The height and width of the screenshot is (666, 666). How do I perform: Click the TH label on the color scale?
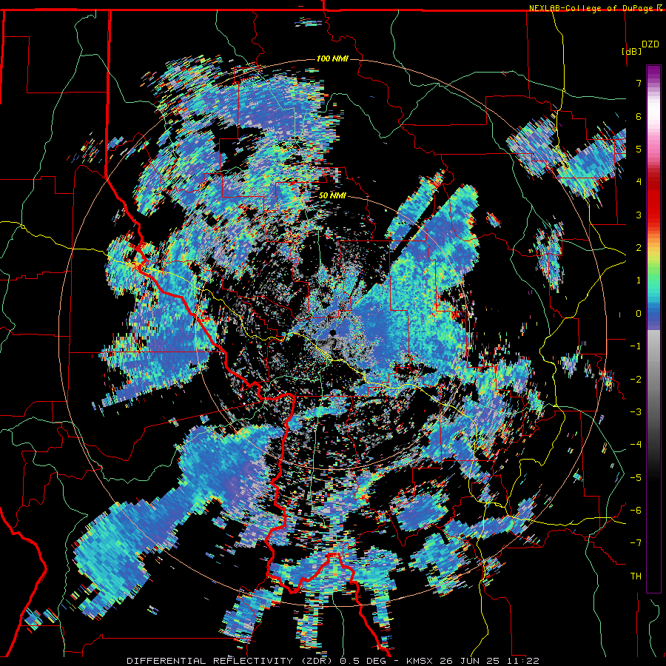[x=636, y=576]
